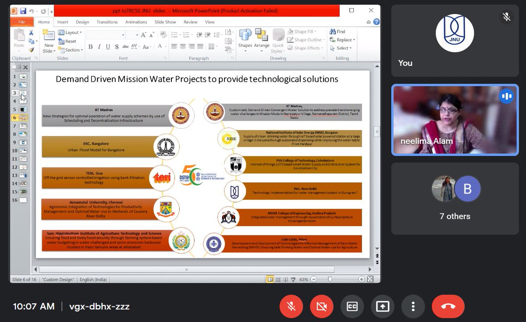Zoom in with the plus button

tap(361, 279)
